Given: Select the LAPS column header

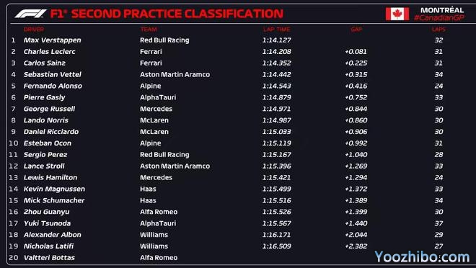Looking at the screenshot, I should pyautogui.click(x=438, y=30).
